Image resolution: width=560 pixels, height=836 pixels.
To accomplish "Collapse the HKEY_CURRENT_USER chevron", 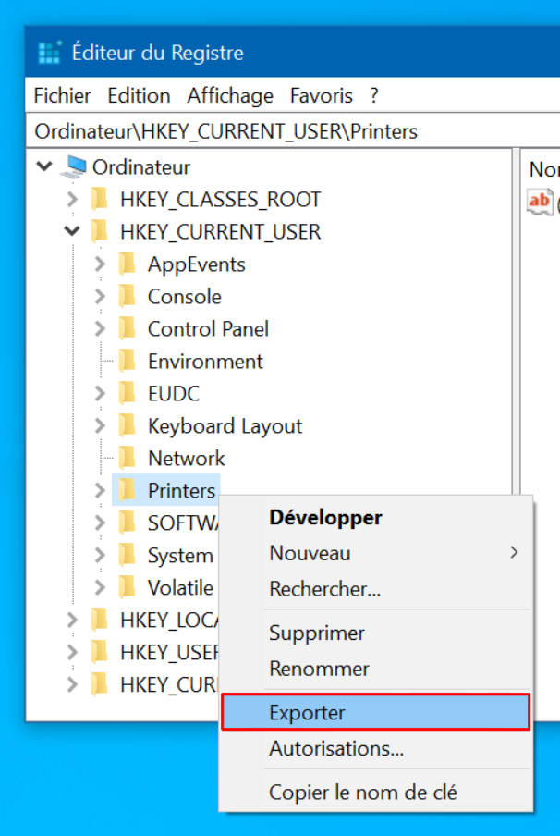I will click(x=72, y=231).
